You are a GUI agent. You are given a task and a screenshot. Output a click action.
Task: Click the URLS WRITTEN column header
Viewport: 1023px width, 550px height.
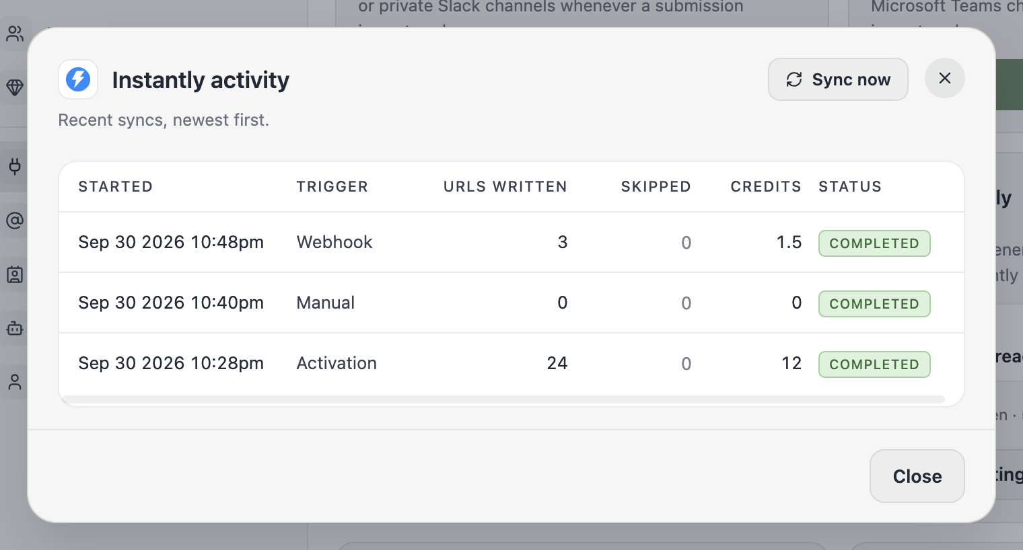(505, 187)
